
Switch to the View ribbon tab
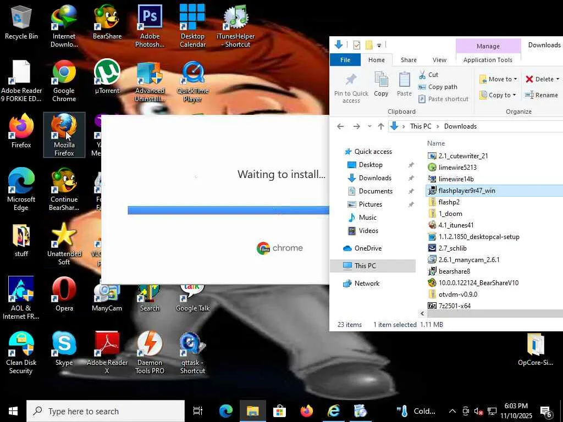439,60
